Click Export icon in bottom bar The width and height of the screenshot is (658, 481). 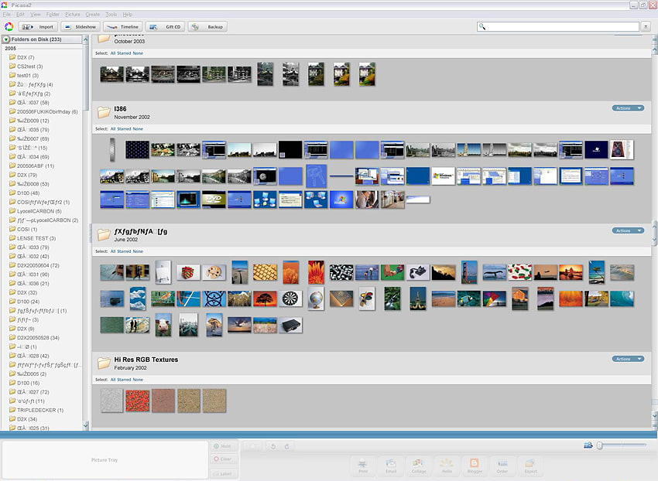[x=530, y=466]
